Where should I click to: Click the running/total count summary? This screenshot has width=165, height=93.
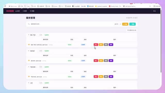(x=132, y=18)
